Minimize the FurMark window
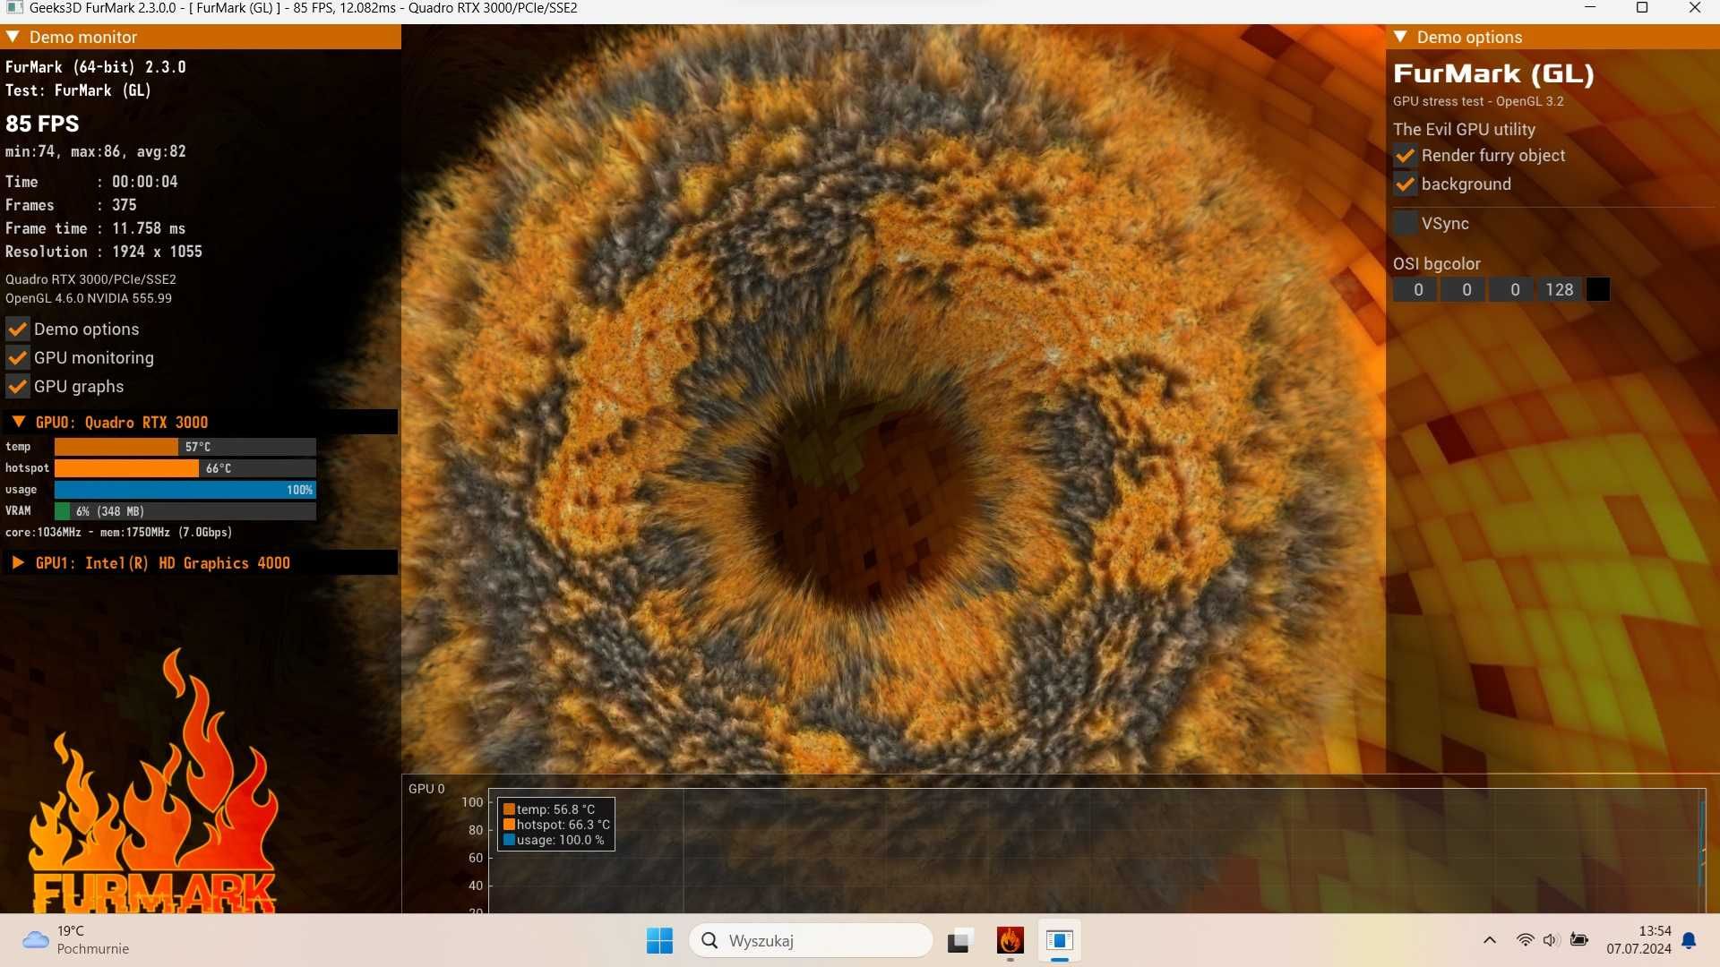 [1590, 8]
